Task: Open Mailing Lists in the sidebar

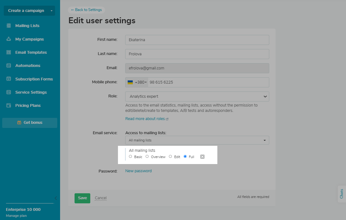Action: (x=27, y=25)
